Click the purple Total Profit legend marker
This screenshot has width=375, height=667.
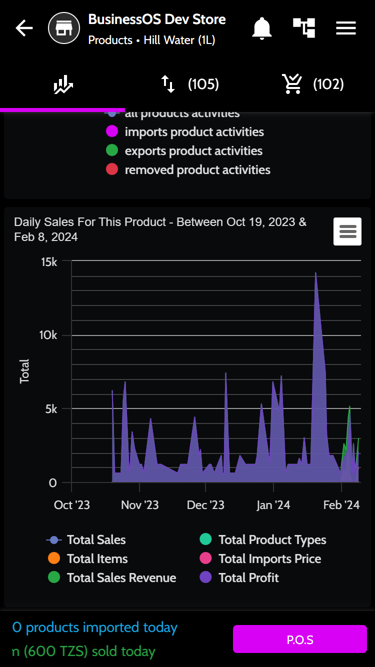pos(205,578)
